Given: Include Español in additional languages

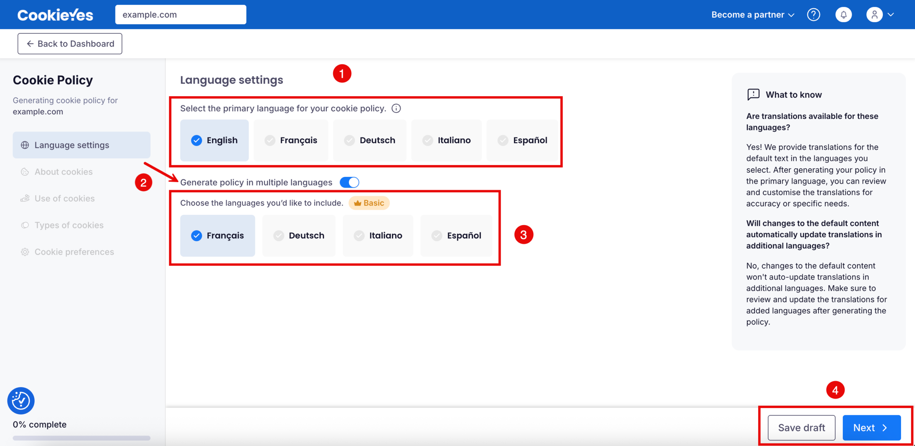Looking at the screenshot, I should tap(456, 236).
